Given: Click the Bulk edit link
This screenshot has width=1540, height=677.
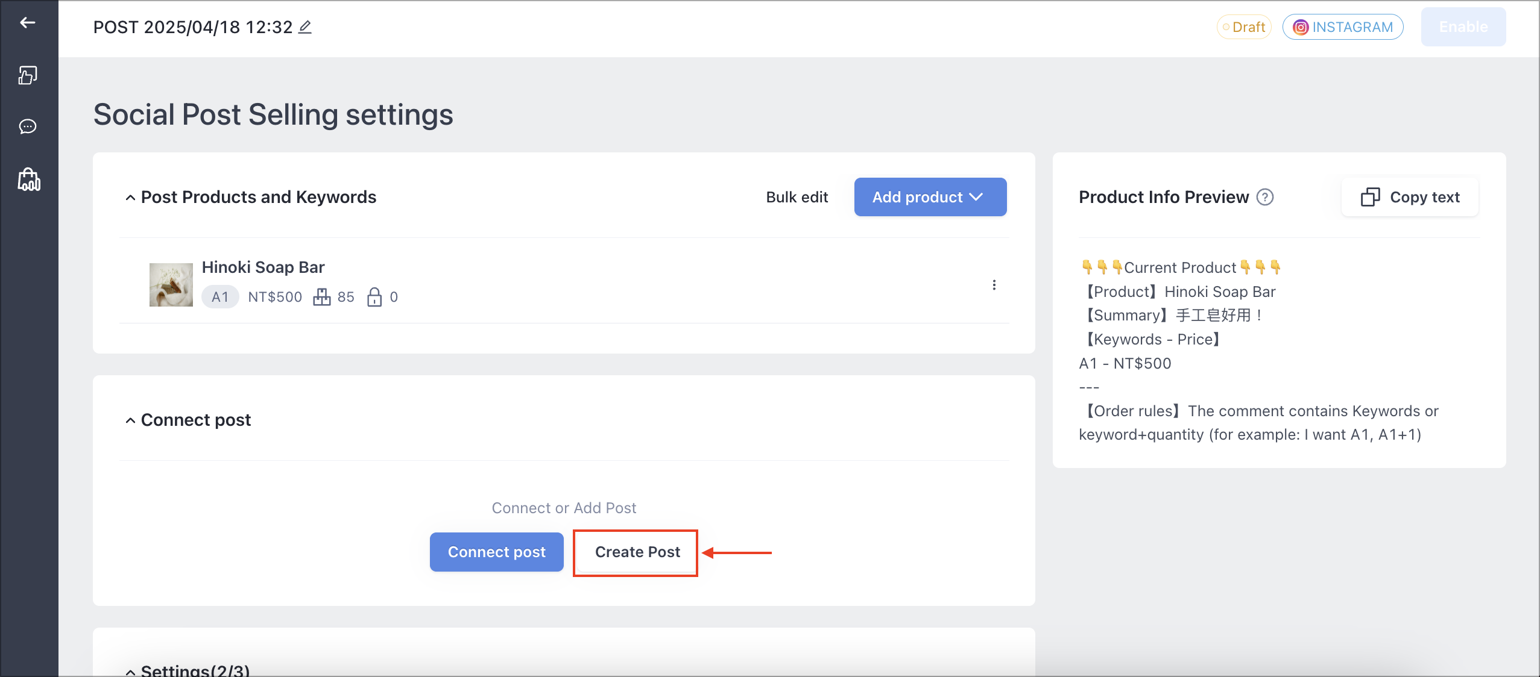Looking at the screenshot, I should (797, 197).
